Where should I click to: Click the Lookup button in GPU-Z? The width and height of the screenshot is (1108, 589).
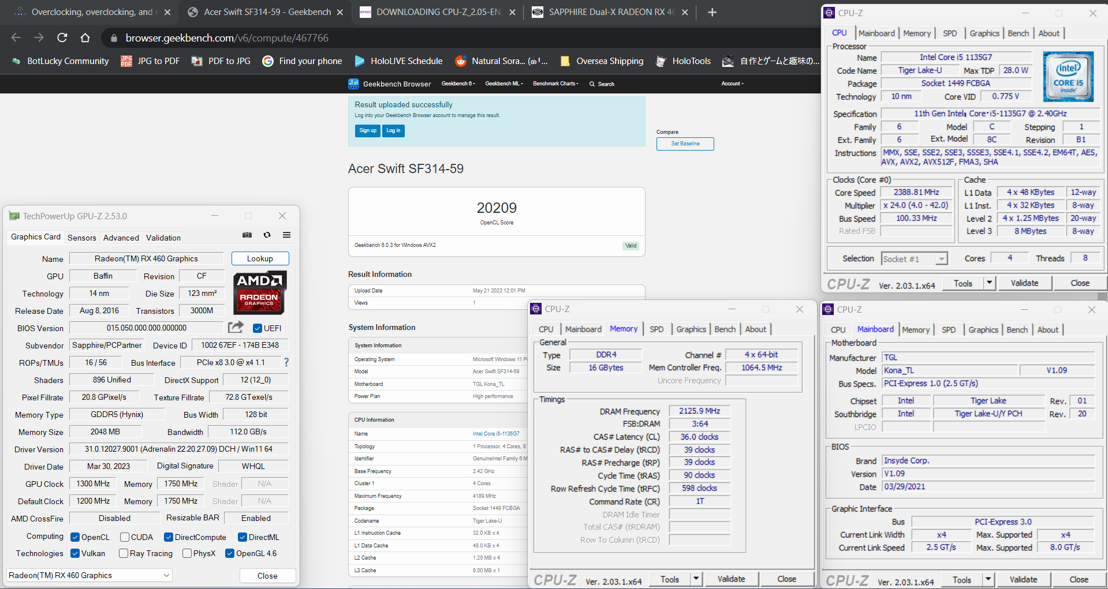click(x=260, y=258)
